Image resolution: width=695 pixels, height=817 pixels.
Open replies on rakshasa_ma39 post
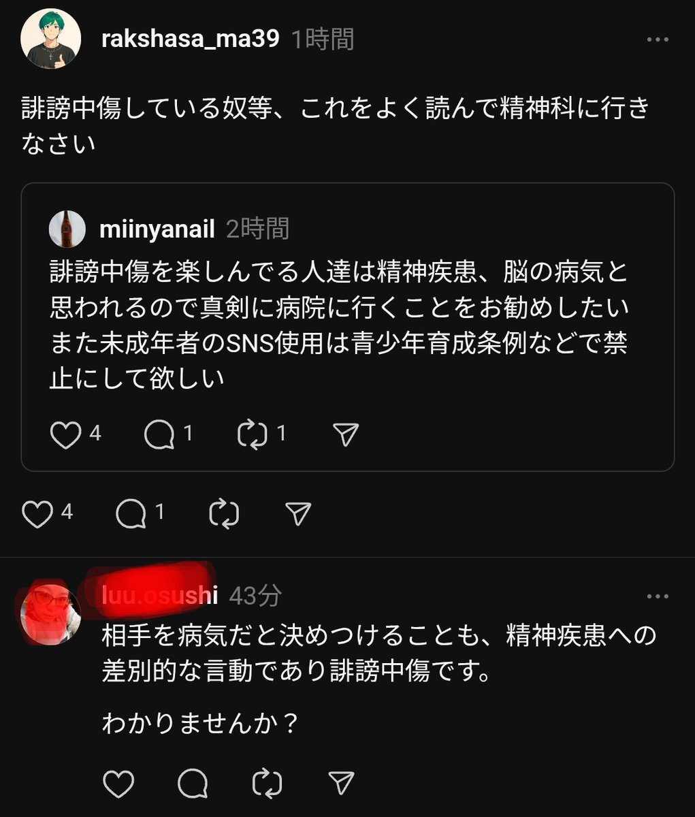[x=131, y=514]
